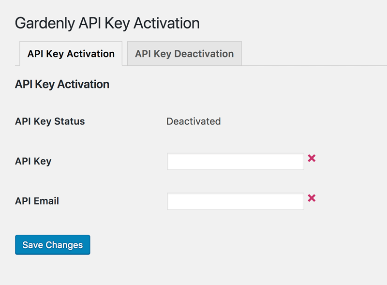Click the API Key Status label

50,121
